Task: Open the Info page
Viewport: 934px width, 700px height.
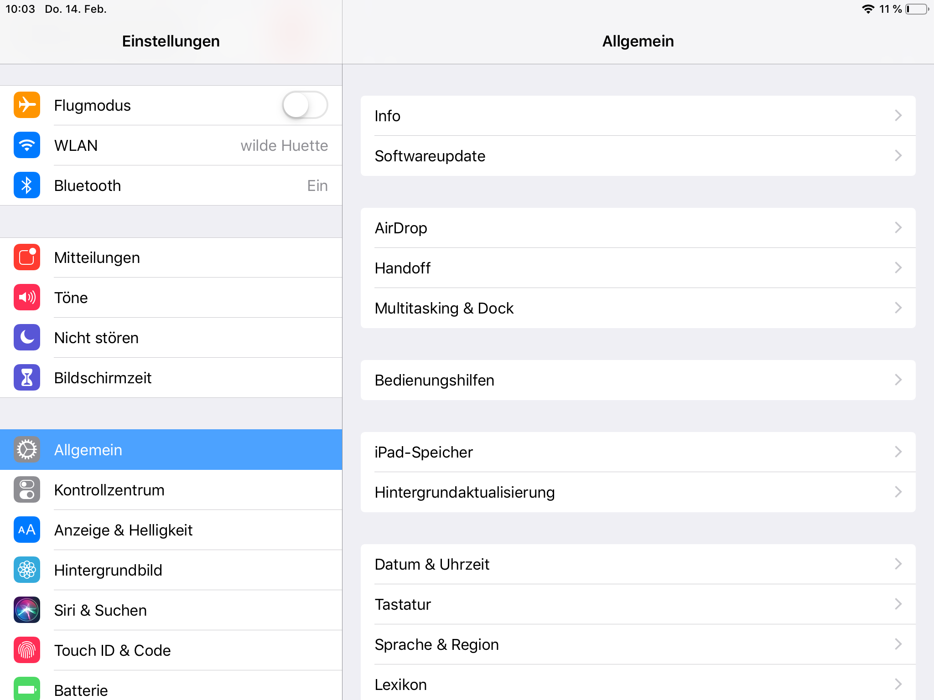Action: pyautogui.click(x=638, y=116)
